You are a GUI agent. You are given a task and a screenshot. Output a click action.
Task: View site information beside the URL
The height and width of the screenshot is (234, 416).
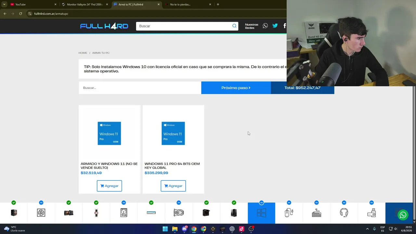(30, 14)
